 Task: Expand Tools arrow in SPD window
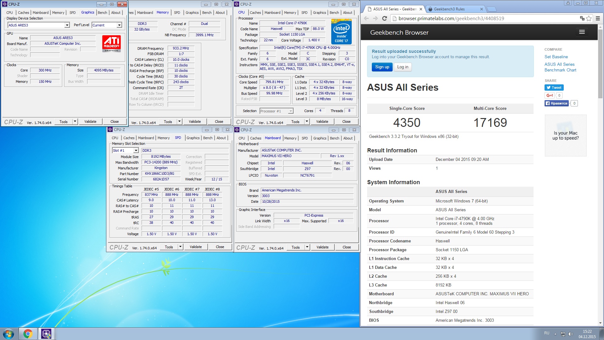(180, 247)
